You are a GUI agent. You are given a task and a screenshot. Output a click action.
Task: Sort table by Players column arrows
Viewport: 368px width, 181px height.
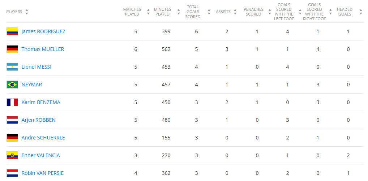pyautogui.click(x=27, y=12)
